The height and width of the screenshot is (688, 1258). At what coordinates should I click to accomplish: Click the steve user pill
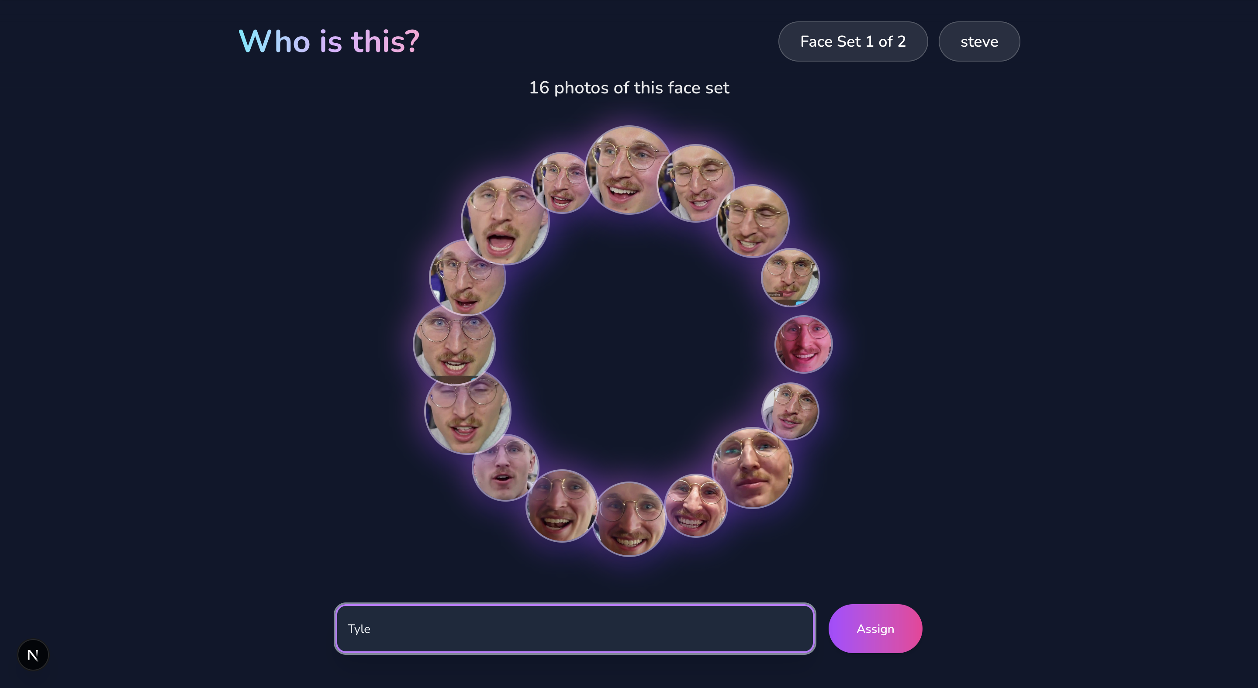tap(978, 41)
